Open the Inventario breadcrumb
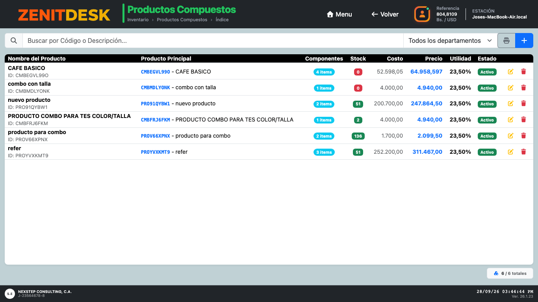The width and height of the screenshot is (538, 302). click(x=138, y=20)
